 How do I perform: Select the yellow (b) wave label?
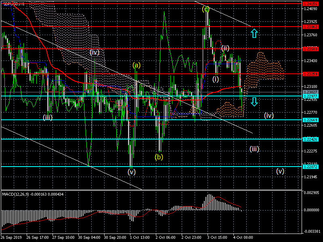tap(159, 156)
